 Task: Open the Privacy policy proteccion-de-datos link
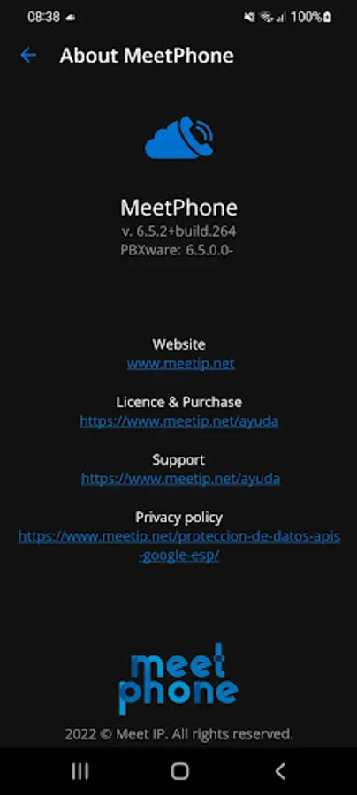[x=179, y=546]
